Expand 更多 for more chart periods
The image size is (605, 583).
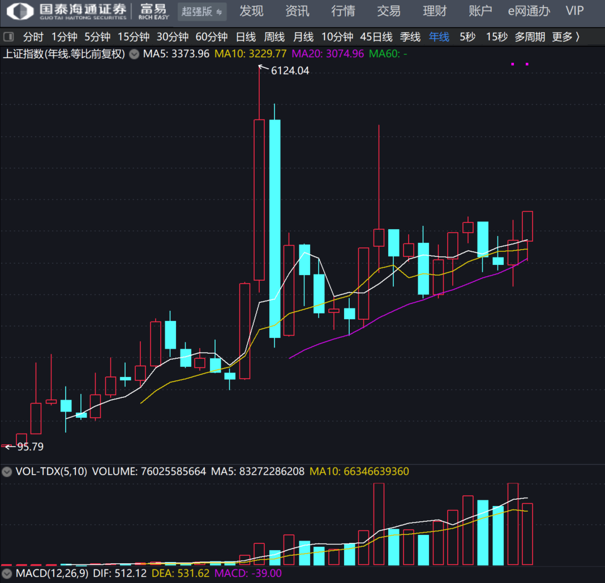tap(565, 37)
